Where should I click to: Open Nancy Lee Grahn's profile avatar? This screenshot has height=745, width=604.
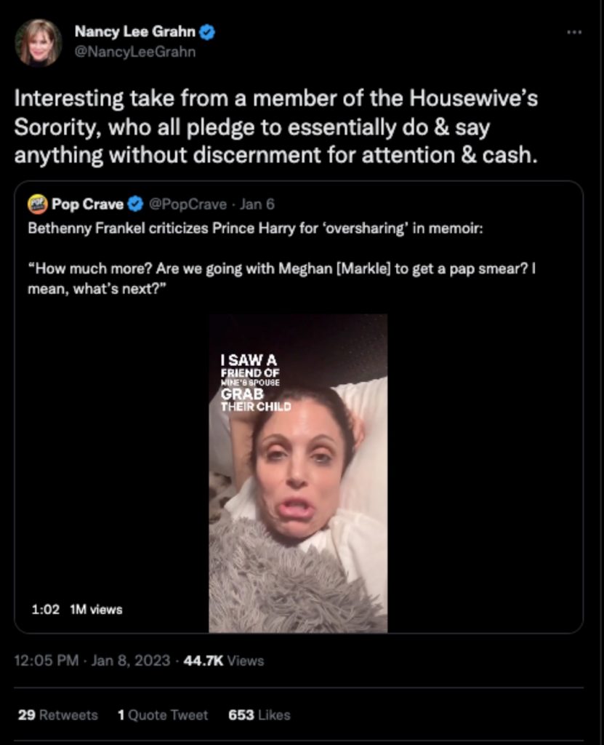pyautogui.click(x=38, y=42)
